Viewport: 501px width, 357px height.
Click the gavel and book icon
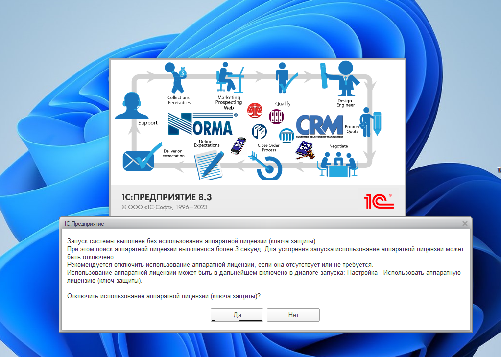click(305, 150)
